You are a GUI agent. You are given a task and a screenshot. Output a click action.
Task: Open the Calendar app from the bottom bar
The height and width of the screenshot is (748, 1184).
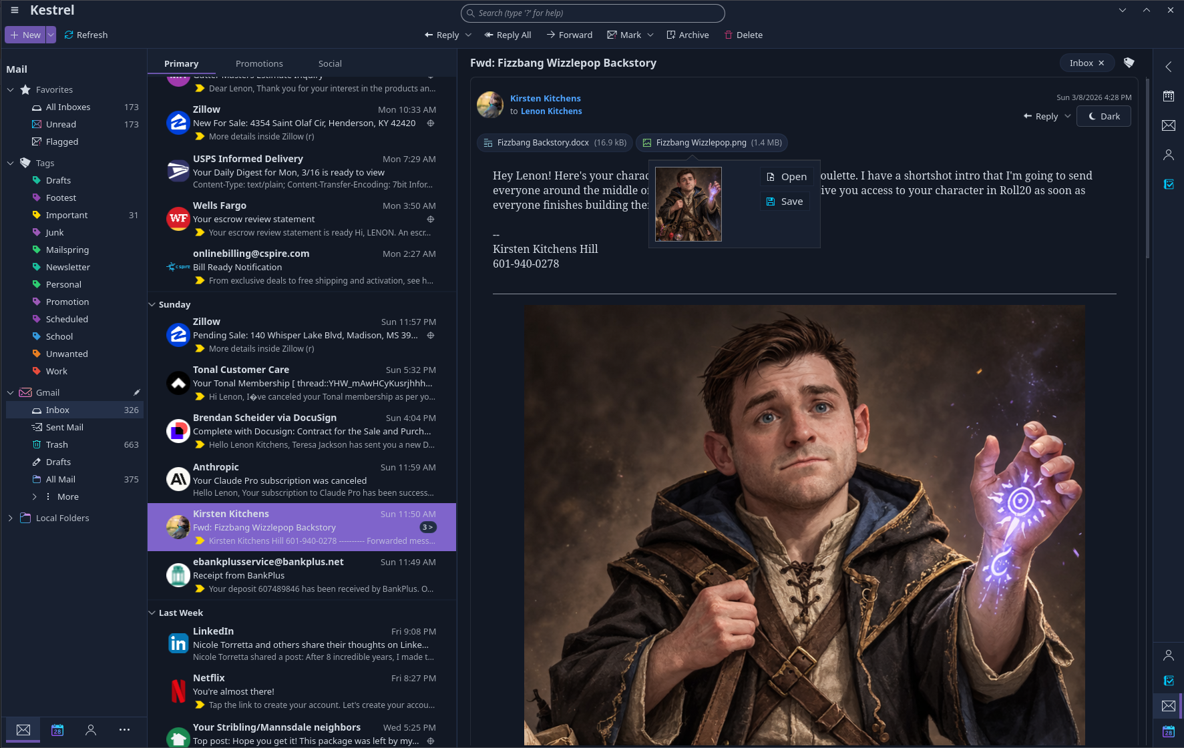pyautogui.click(x=57, y=730)
